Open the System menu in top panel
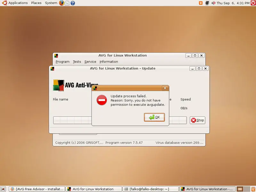The image size is (256, 192). [x=51, y=3]
